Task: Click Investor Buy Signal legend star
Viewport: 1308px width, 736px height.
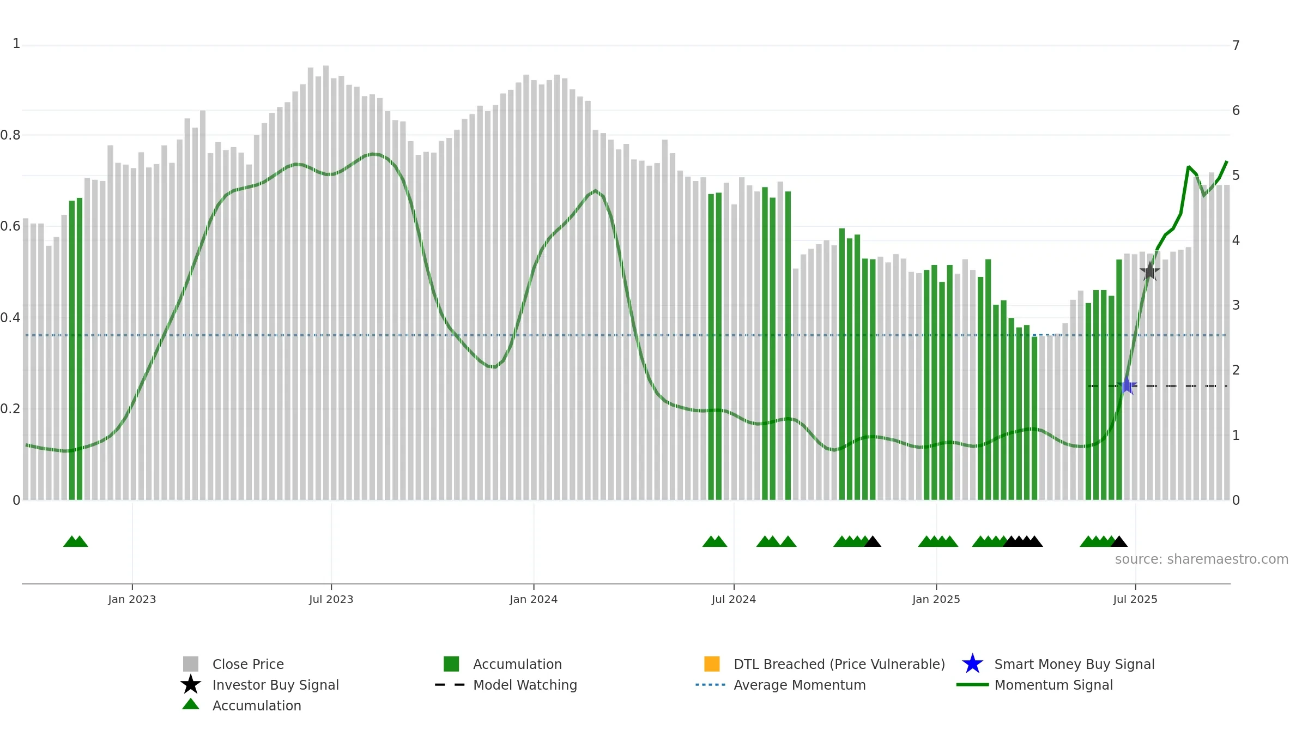Action: tap(191, 685)
